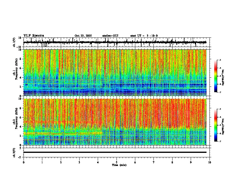Click the time axis tick label "8"
236x182 pixels.
click(x=172, y=162)
